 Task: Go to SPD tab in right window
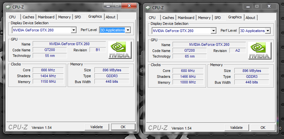tap(218, 18)
